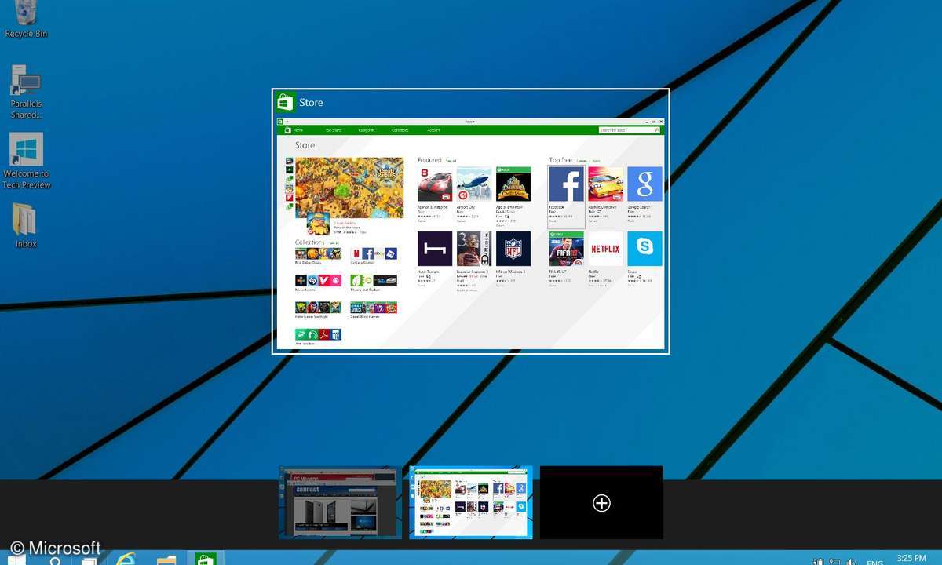Select the Inbox folder on the desktop
942x565 pixels.
[x=26, y=225]
